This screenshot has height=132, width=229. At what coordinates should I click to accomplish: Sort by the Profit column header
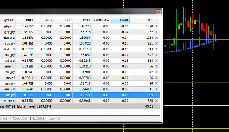[148, 20]
